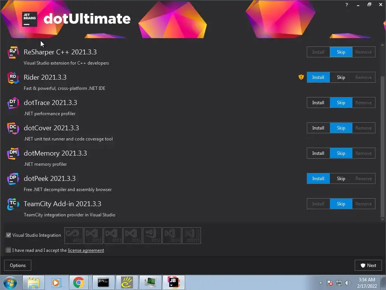
Task: Click the taskbar clock showing 3:54 AM
Action: 367,283
